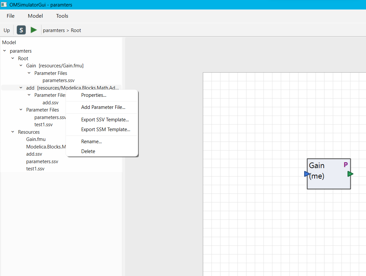366x276 pixels.
Task: Open the Model menu
Action: pyautogui.click(x=35, y=16)
